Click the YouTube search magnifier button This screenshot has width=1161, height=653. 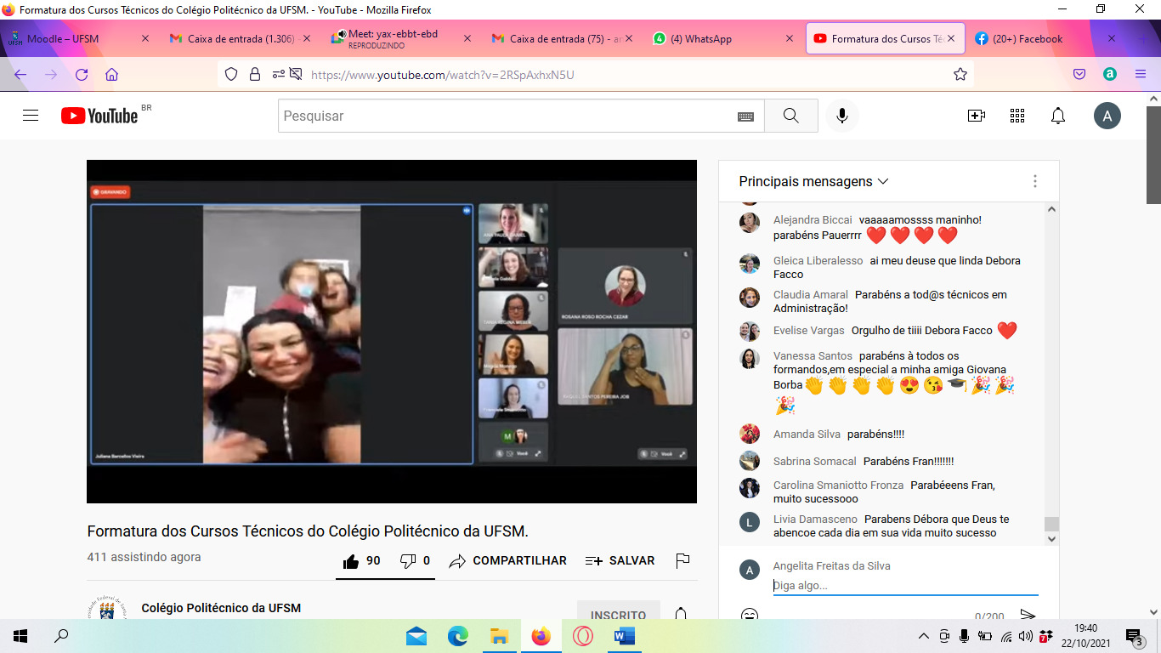click(790, 116)
